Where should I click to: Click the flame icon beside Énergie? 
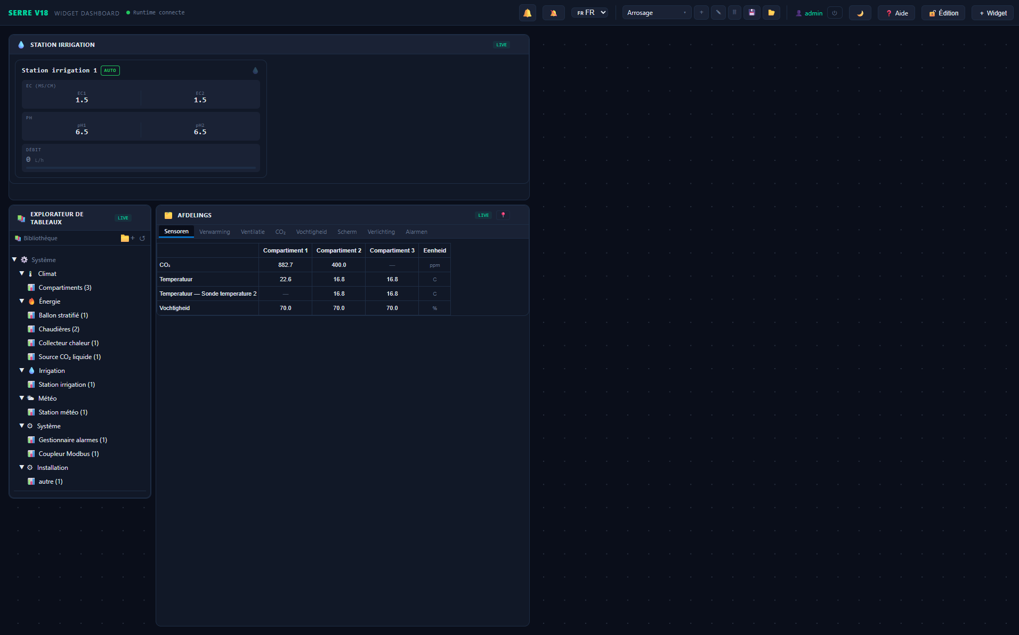31,302
